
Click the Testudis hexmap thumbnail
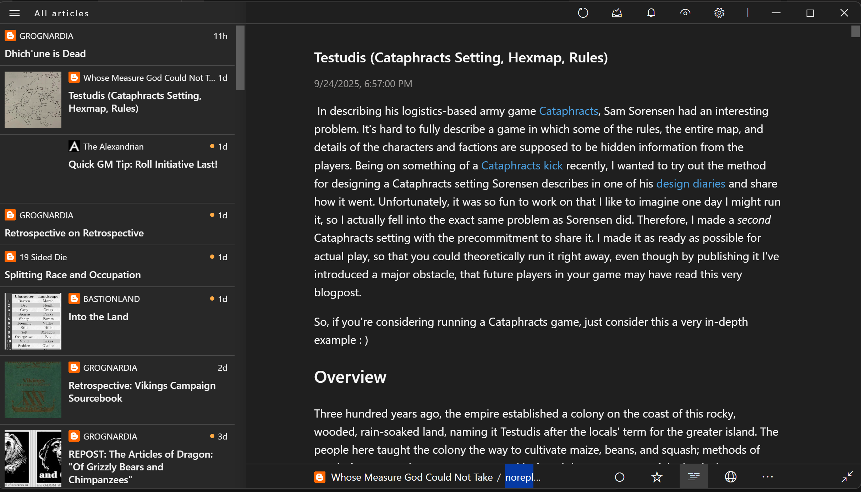(x=33, y=100)
